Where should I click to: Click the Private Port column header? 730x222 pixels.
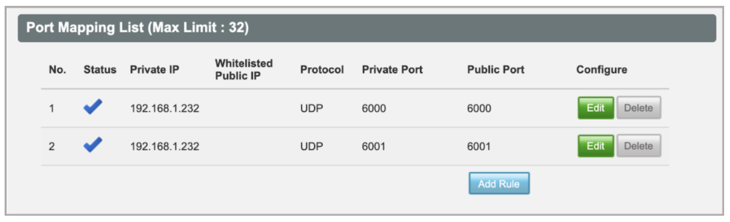[392, 70]
